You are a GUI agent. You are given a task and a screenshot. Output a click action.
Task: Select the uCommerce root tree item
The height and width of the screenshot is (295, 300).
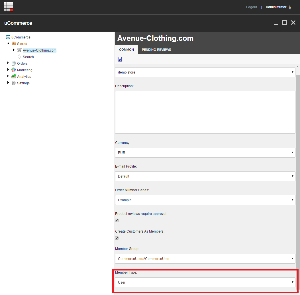click(21, 37)
